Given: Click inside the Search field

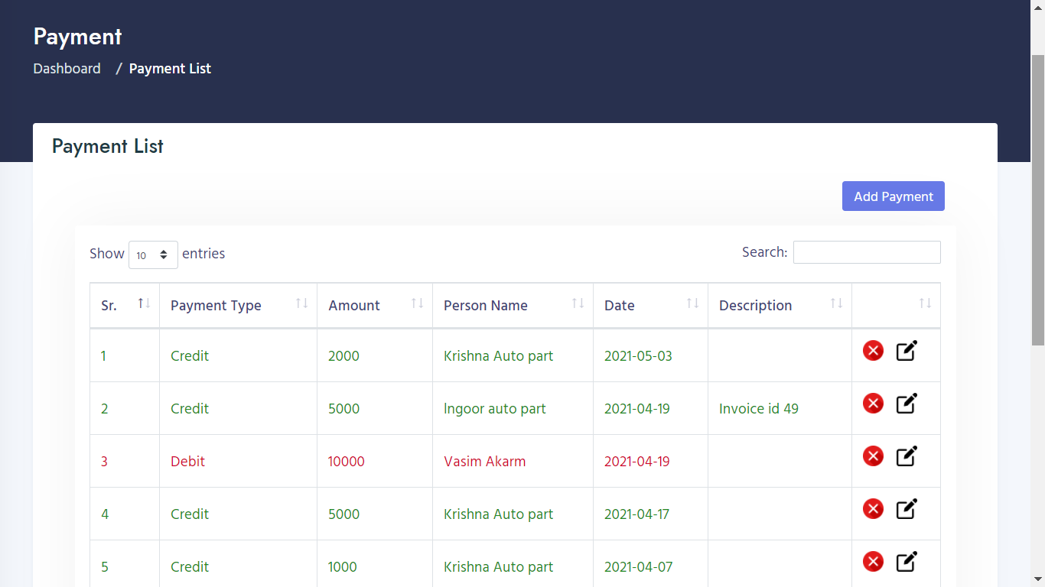Looking at the screenshot, I should [866, 251].
